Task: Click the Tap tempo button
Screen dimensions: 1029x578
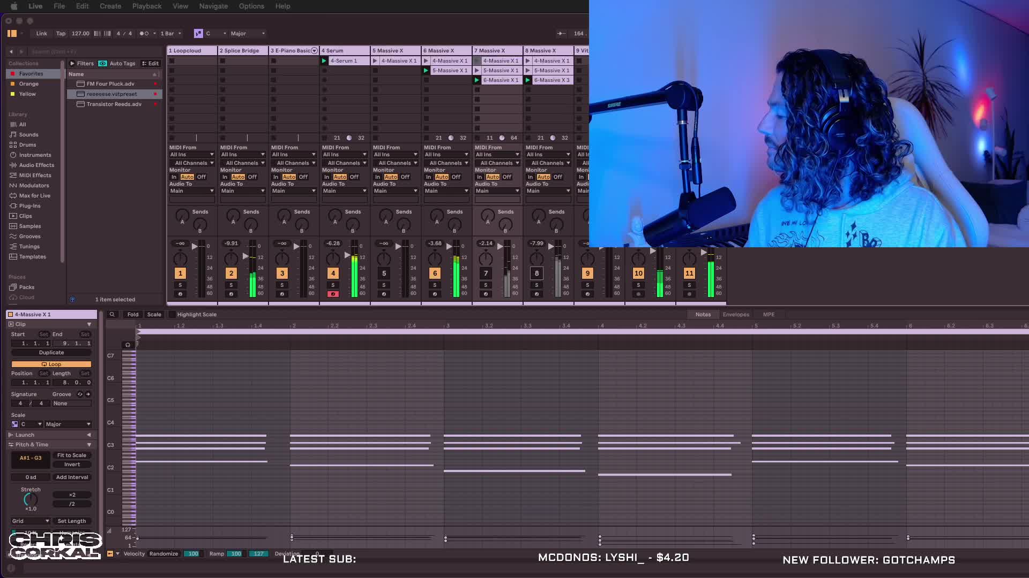Action: [61, 33]
